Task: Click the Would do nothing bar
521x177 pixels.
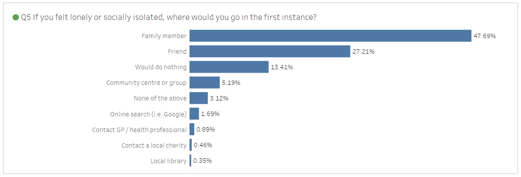Action: (x=229, y=67)
